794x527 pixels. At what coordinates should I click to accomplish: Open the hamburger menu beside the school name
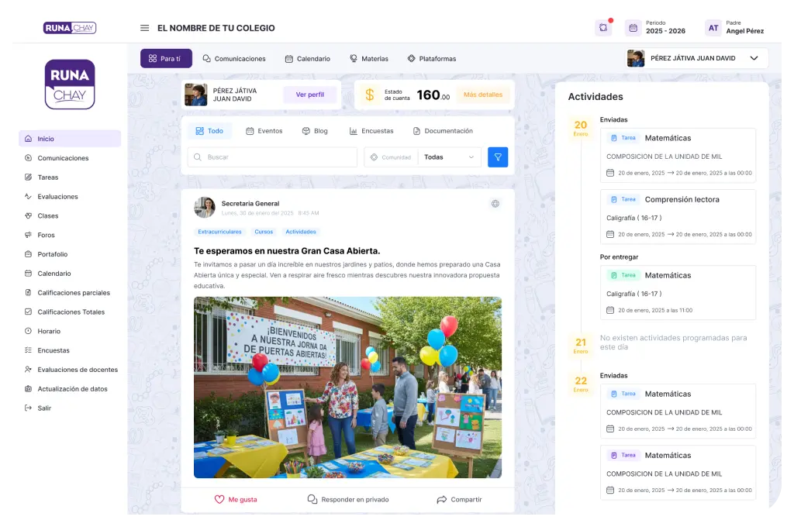[x=144, y=28]
